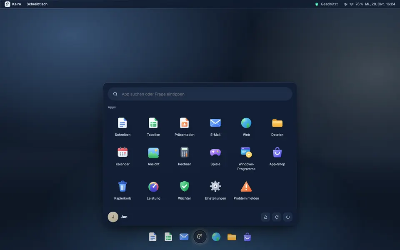Launch Web browser from the launcher apps grid
The image size is (400, 250).
point(246,127)
